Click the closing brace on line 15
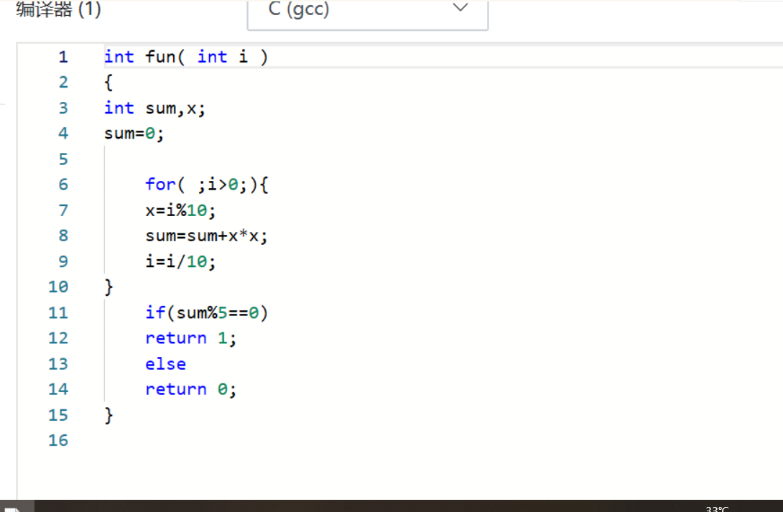The height and width of the screenshot is (512, 783). point(108,415)
